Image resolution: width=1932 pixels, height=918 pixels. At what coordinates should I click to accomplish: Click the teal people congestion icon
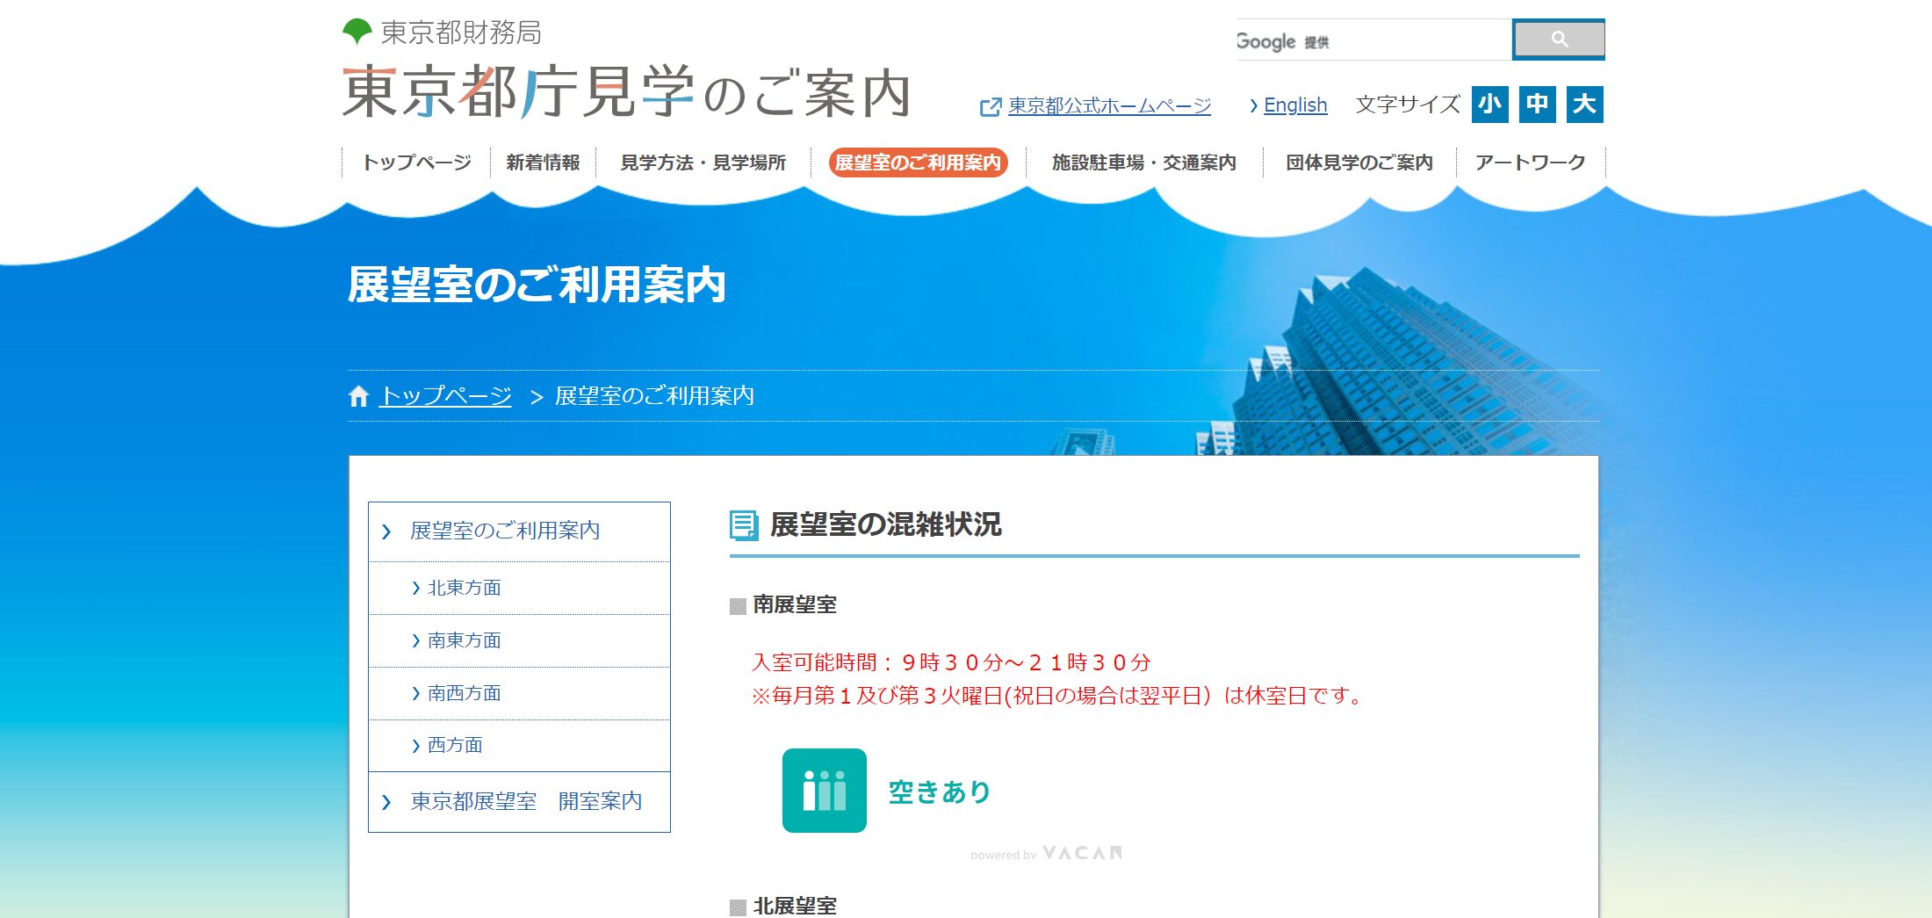(824, 791)
